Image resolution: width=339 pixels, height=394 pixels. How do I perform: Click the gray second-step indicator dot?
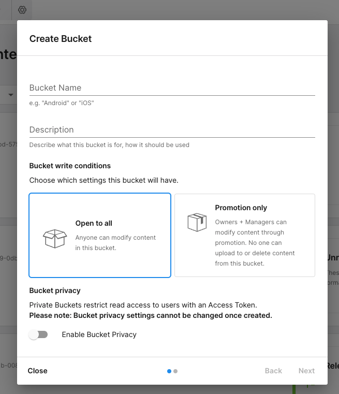(176, 371)
